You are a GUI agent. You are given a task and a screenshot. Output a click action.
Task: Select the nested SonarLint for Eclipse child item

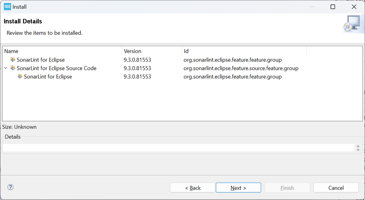(48, 76)
